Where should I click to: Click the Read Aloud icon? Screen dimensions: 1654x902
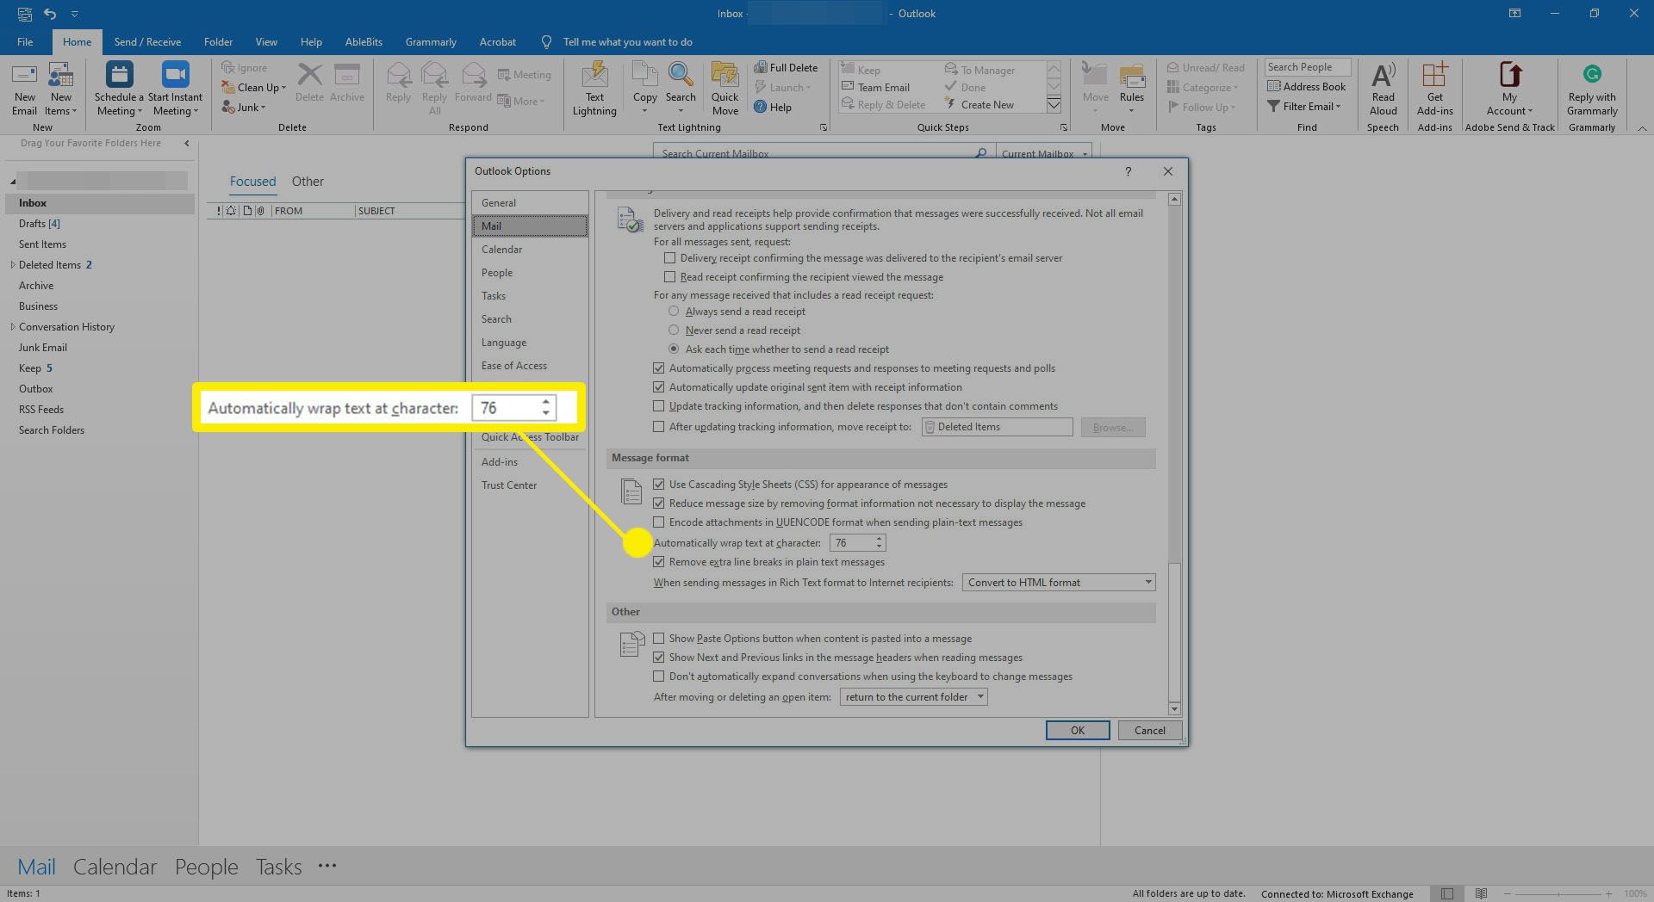click(x=1383, y=76)
